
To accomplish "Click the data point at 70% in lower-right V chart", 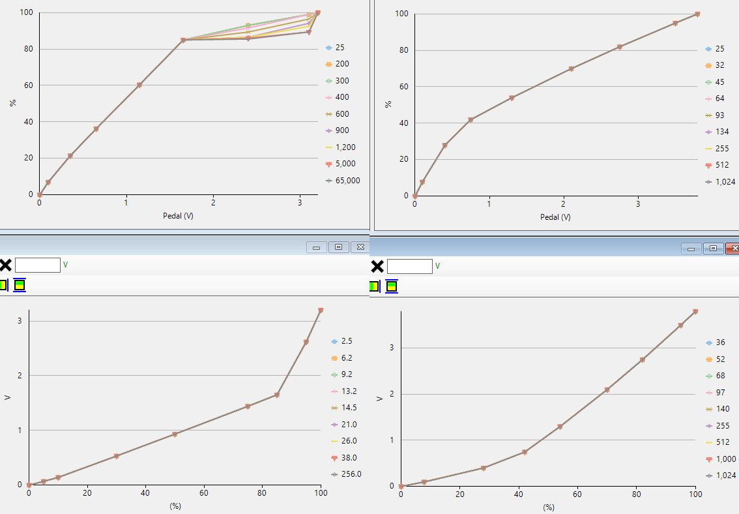I will pyautogui.click(x=607, y=390).
